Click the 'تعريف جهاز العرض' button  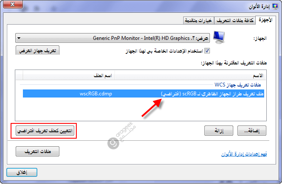pos(37,50)
